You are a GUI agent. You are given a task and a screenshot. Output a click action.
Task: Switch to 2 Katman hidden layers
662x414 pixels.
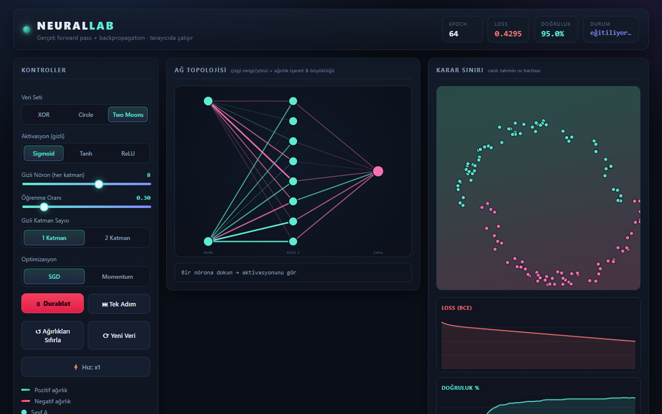pos(117,238)
